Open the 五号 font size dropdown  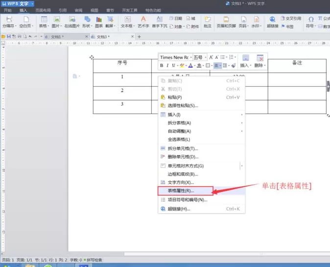click(200, 57)
